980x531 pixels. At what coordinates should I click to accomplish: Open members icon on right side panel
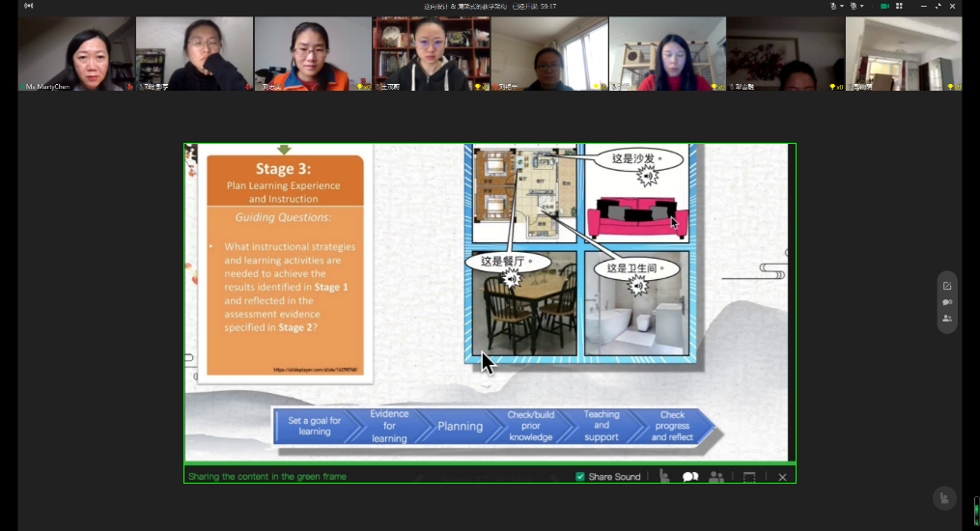946,319
